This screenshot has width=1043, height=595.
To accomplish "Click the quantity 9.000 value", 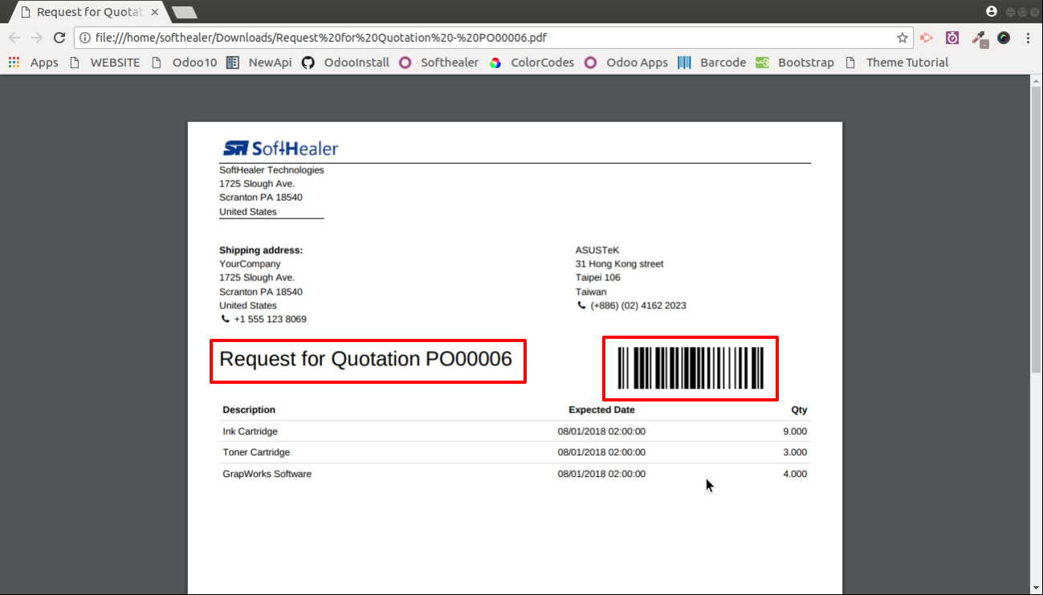I will coord(795,431).
